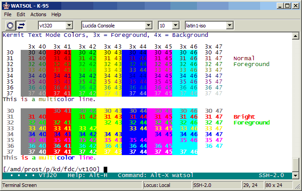
Task: Expand the latin1-iso character set dropdown
Action: pos(229,26)
